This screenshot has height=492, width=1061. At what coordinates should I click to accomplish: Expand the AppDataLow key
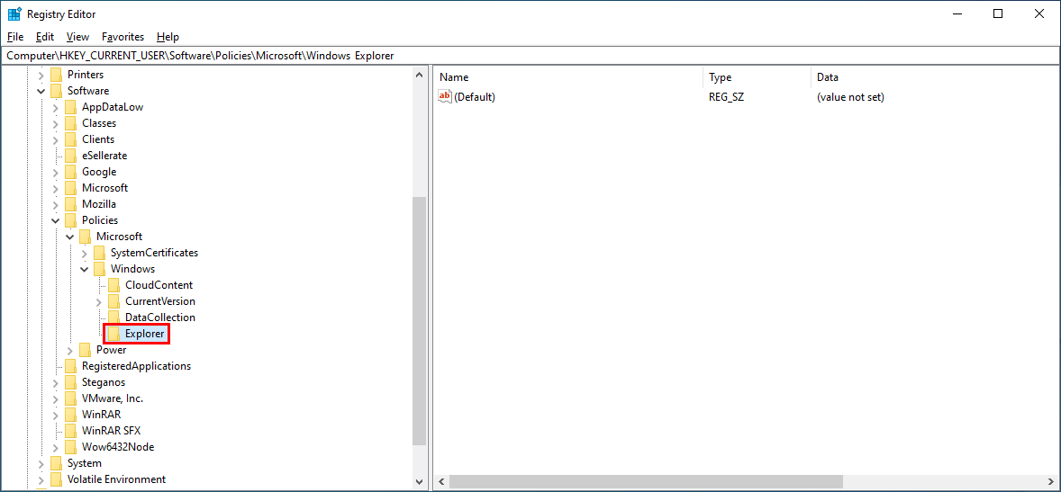(x=56, y=107)
